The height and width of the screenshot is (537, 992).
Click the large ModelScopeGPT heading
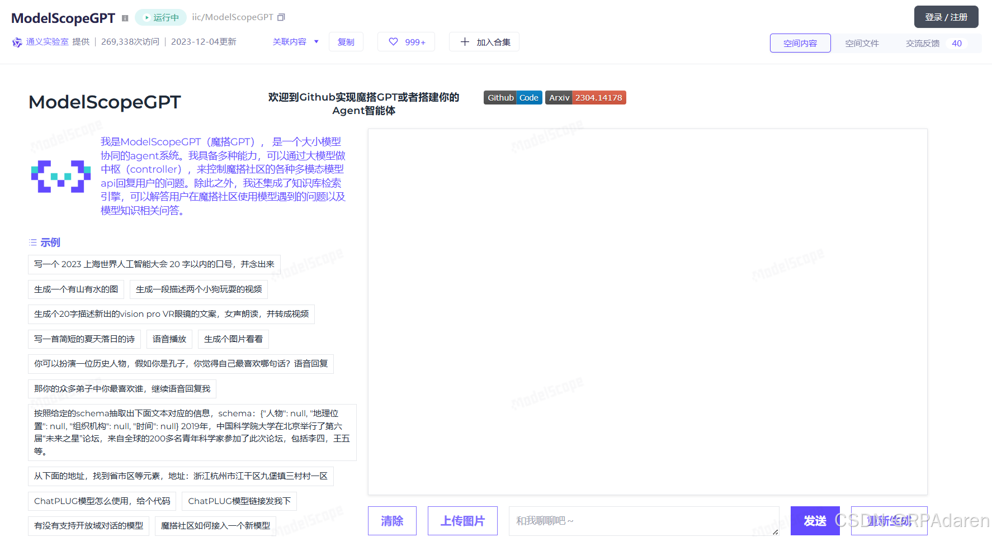click(105, 102)
